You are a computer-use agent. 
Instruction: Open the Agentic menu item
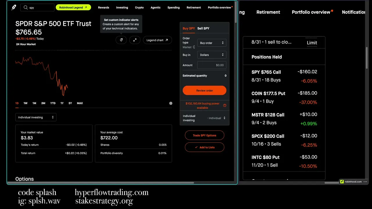point(155,8)
